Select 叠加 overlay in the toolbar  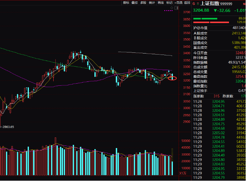[x=135, y=3]
